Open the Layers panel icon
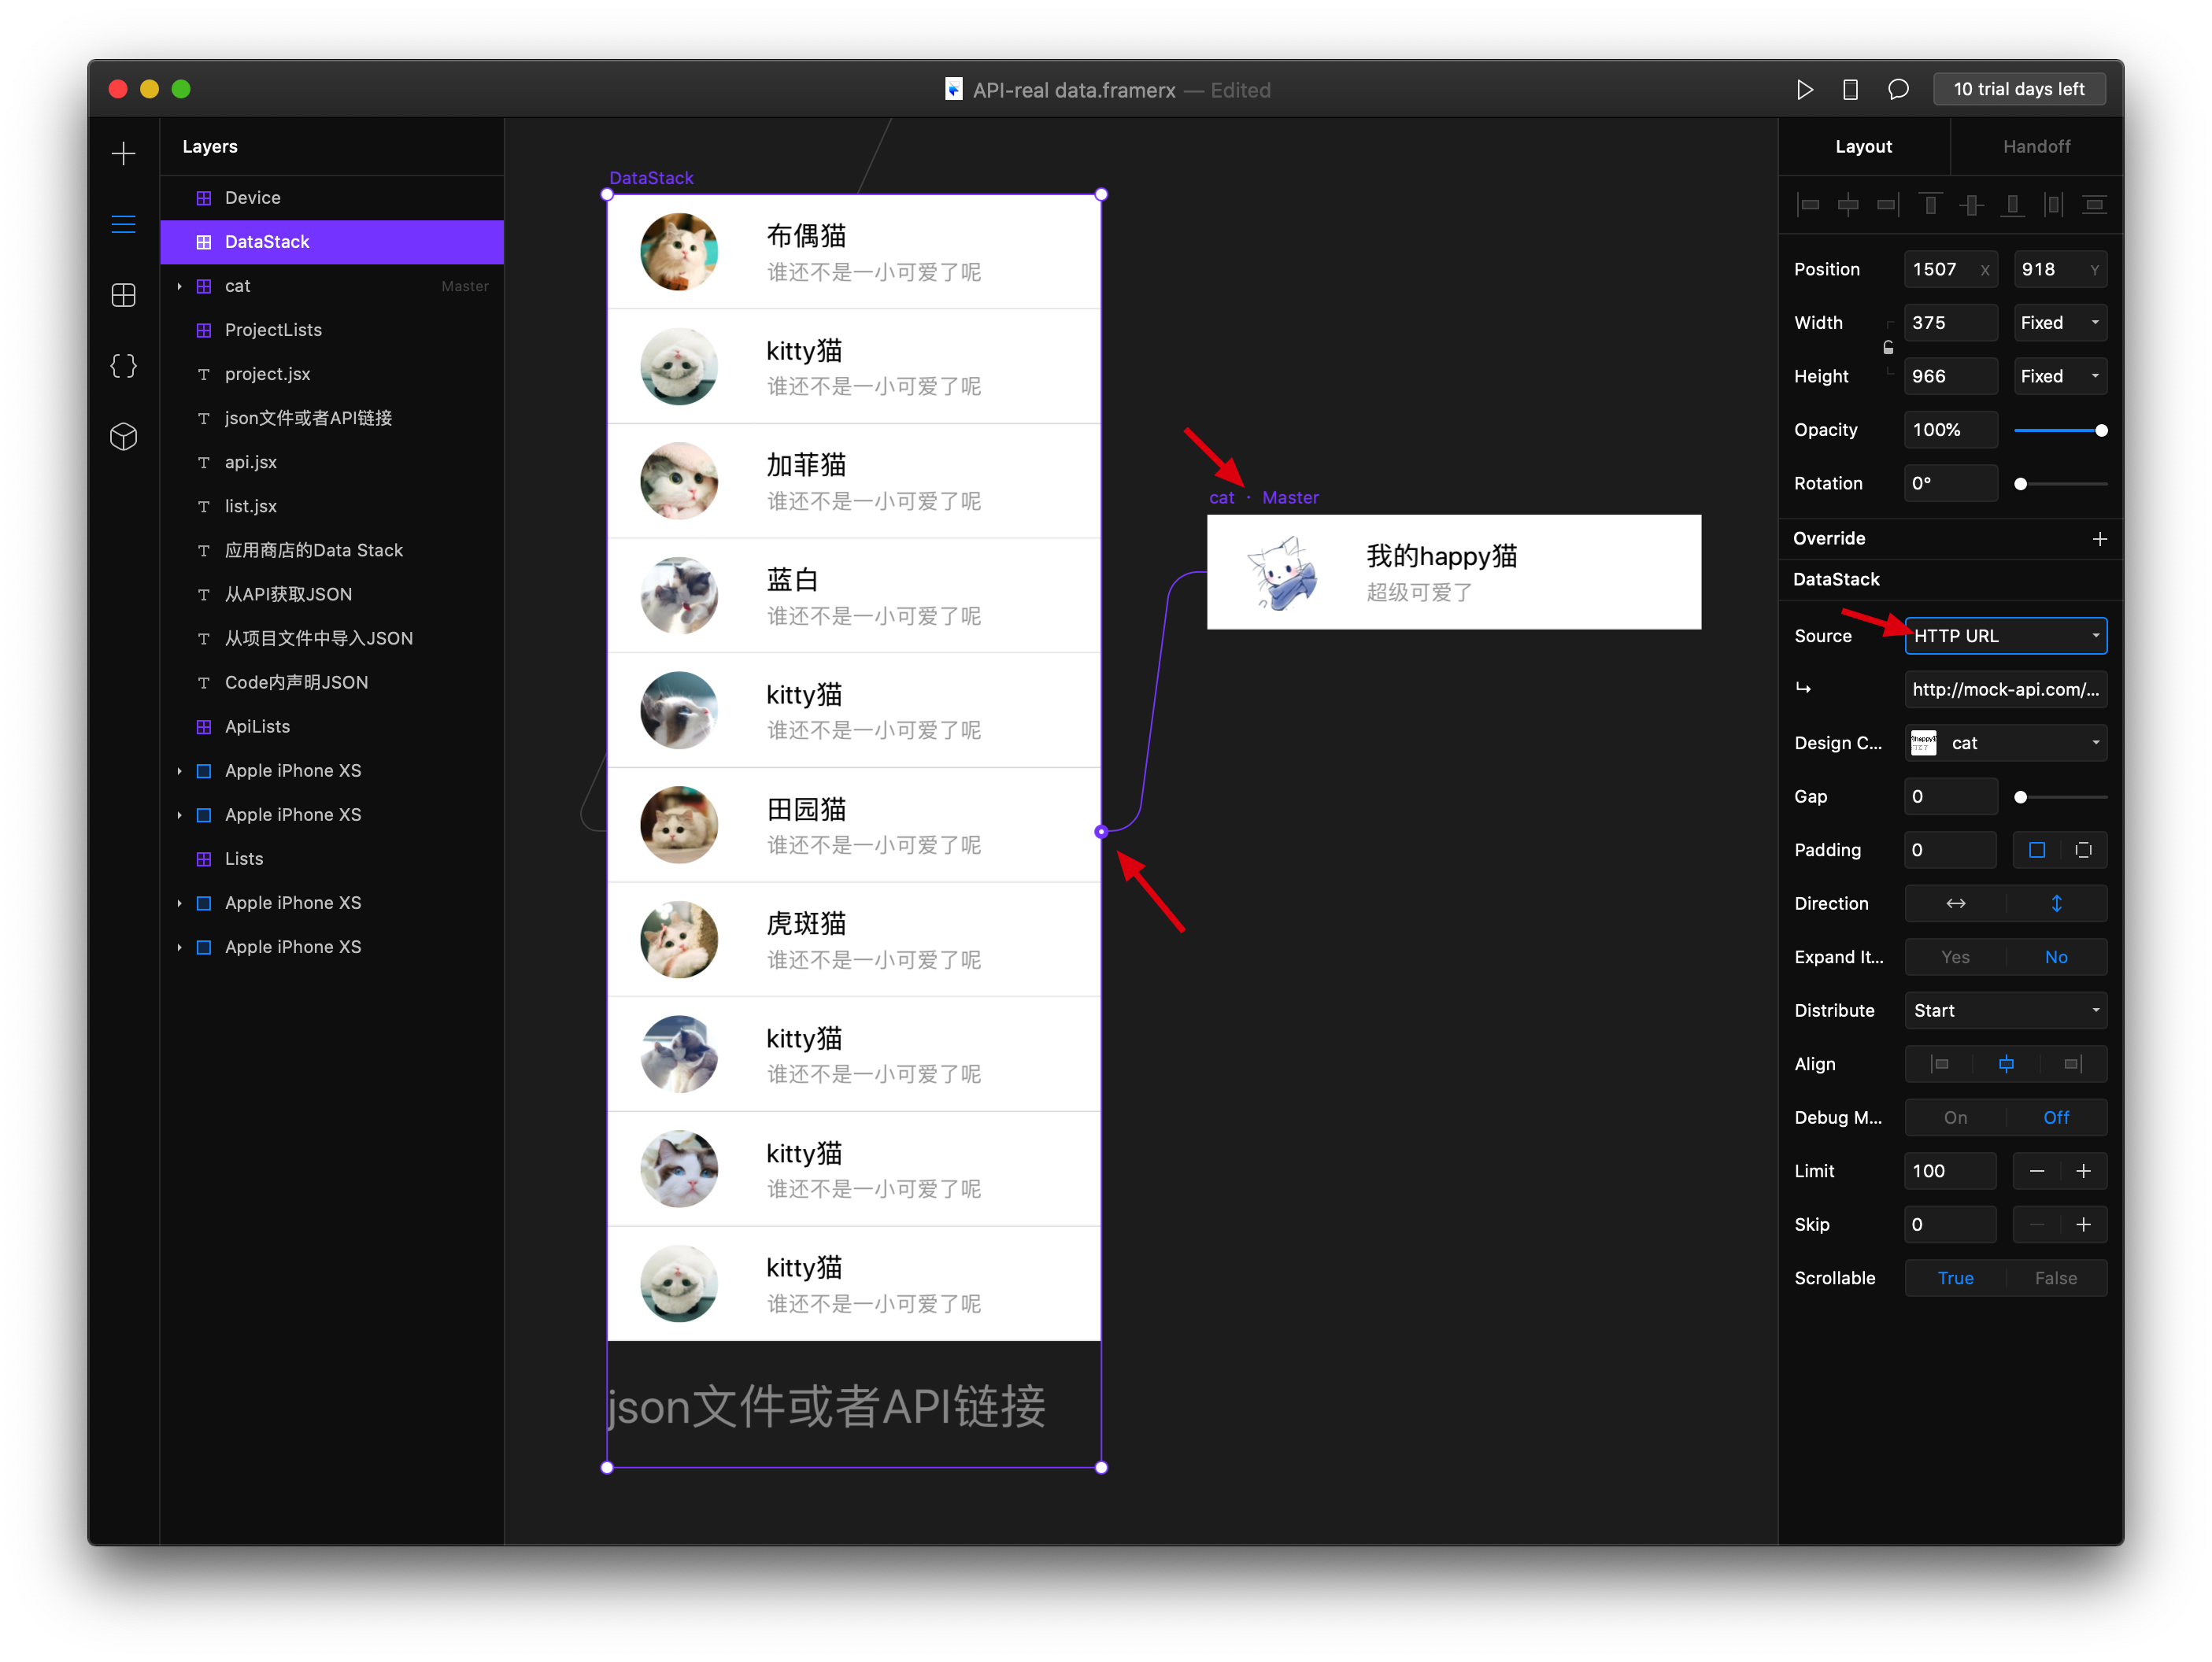Image resolution: width=2212 pixels, height=1662 pixels. point(123,223)
